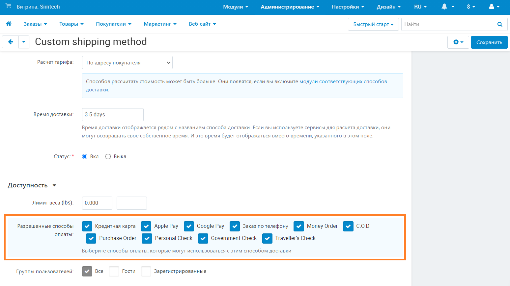Viewport: 510px width, 286px height.
Task: Click the Время доставки input field
Action: (113, 115)
